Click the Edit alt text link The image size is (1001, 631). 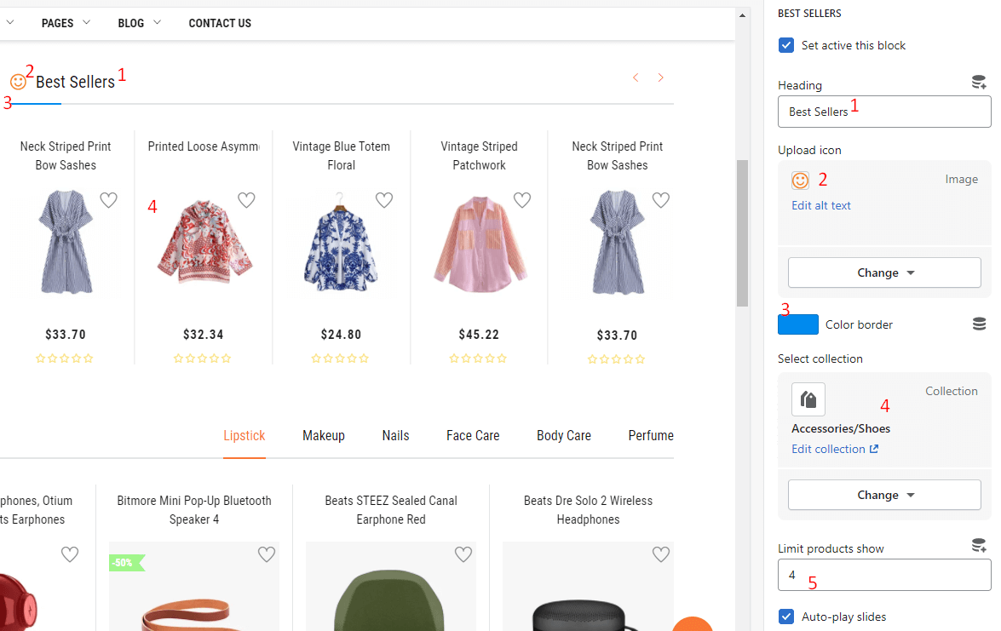click(x=821, y=205)
